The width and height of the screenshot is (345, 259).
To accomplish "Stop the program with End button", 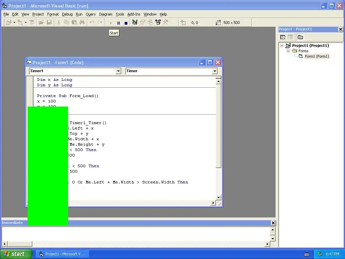I will click(x=126, y=23).
